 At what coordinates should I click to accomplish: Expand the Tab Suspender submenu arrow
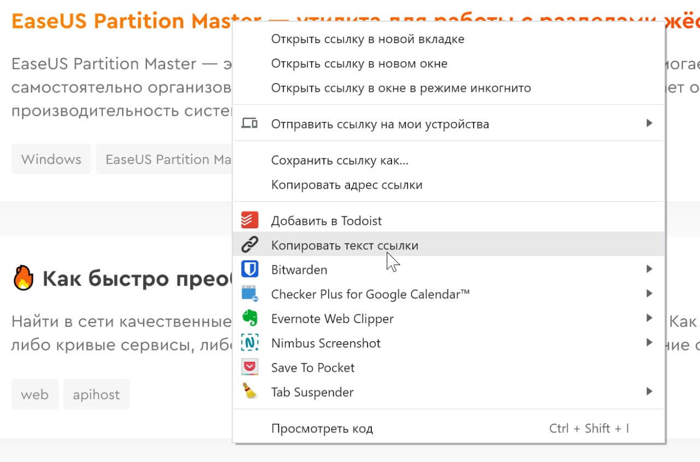tap(649, 391)
